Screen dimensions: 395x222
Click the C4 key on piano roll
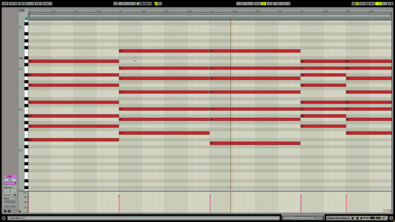click(26, 68)
